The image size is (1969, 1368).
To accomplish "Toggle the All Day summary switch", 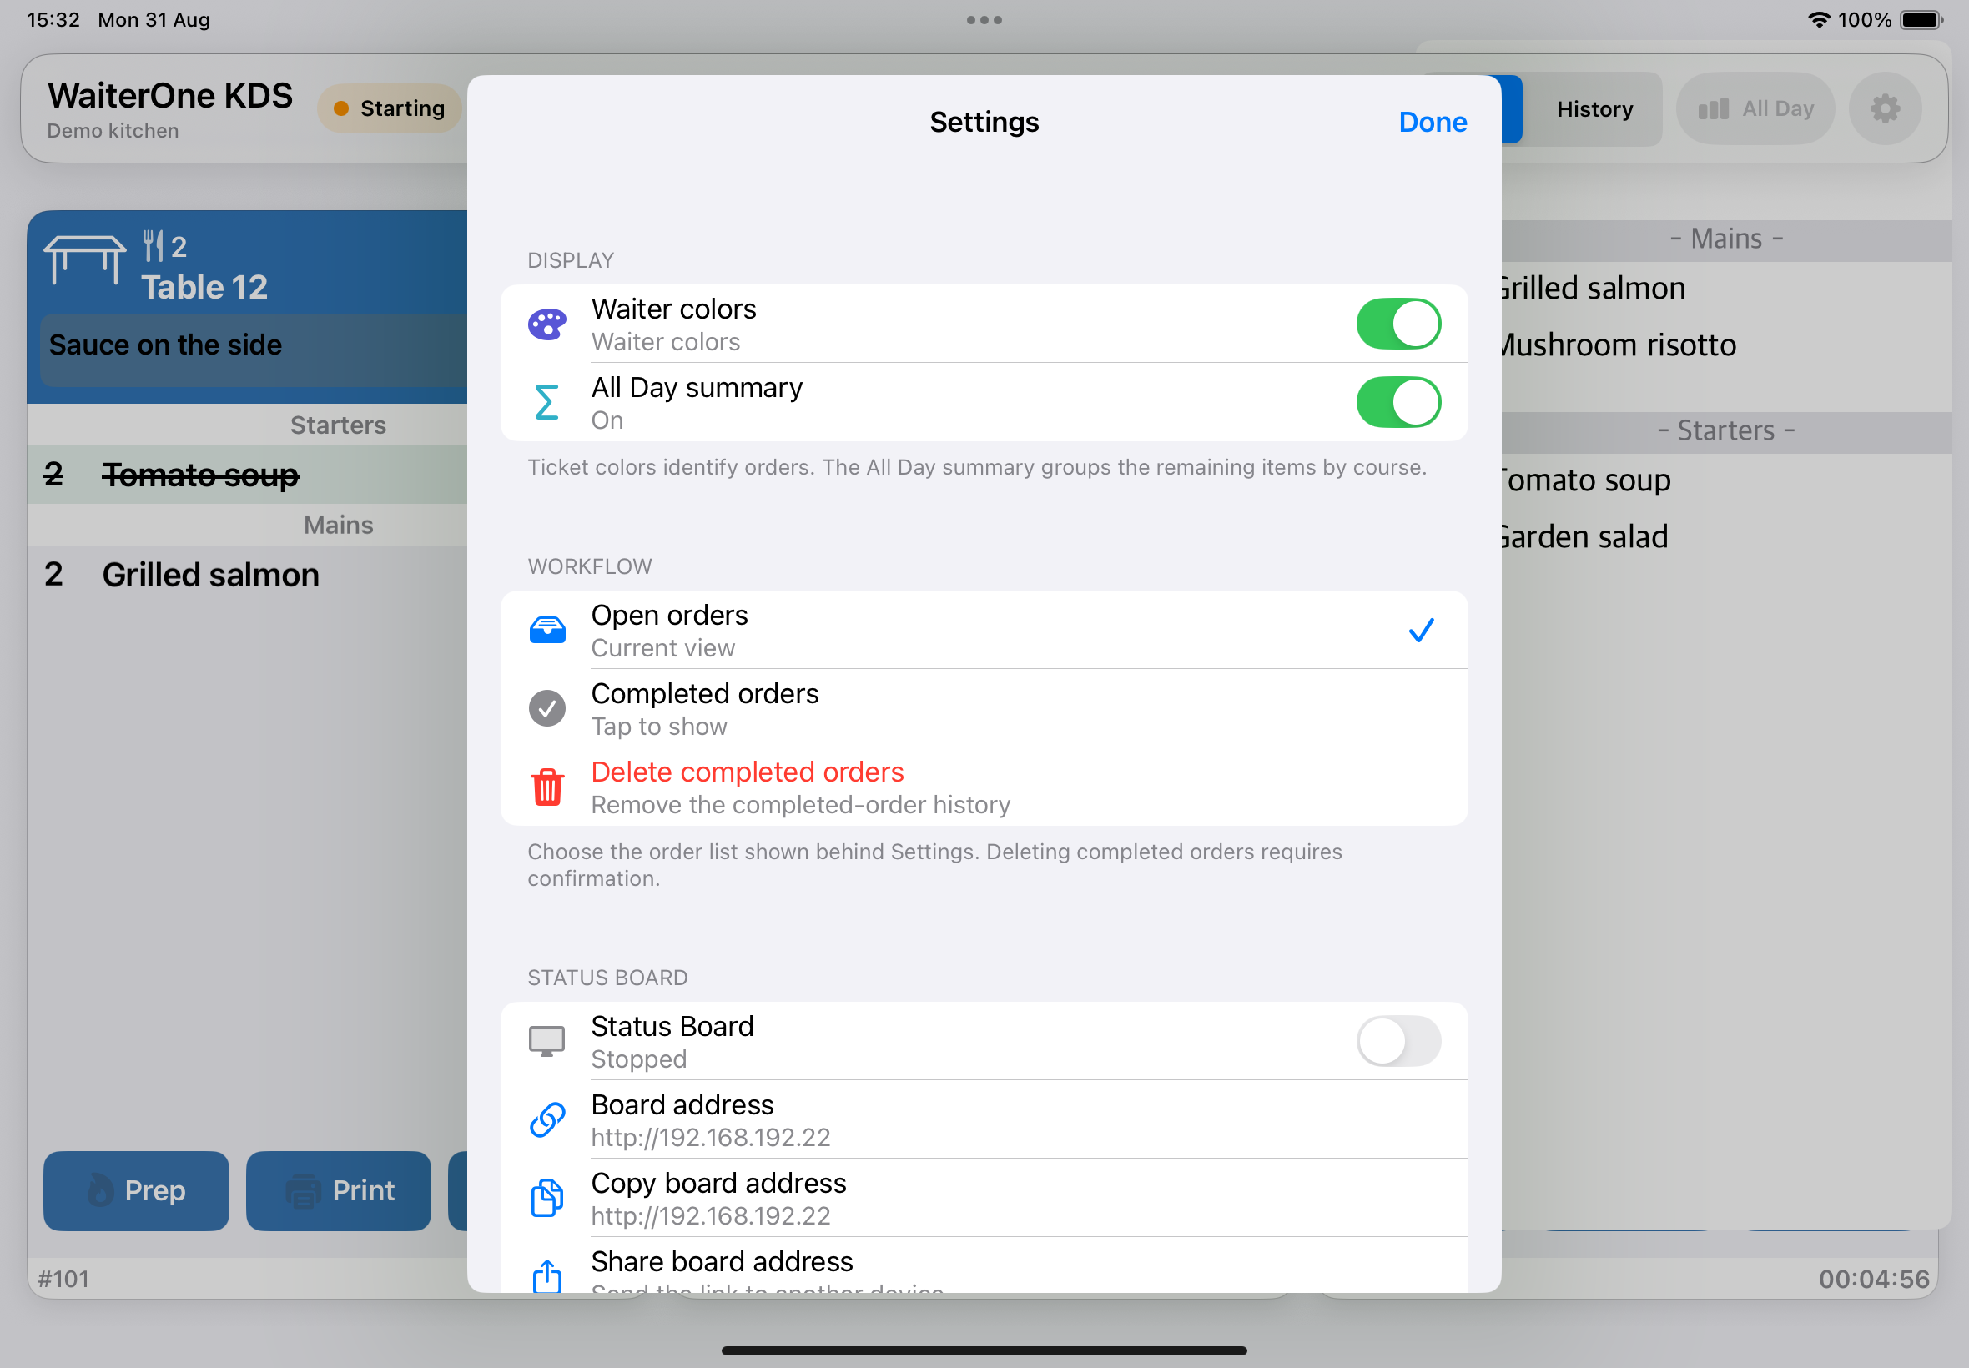I will coord(1398,402).
